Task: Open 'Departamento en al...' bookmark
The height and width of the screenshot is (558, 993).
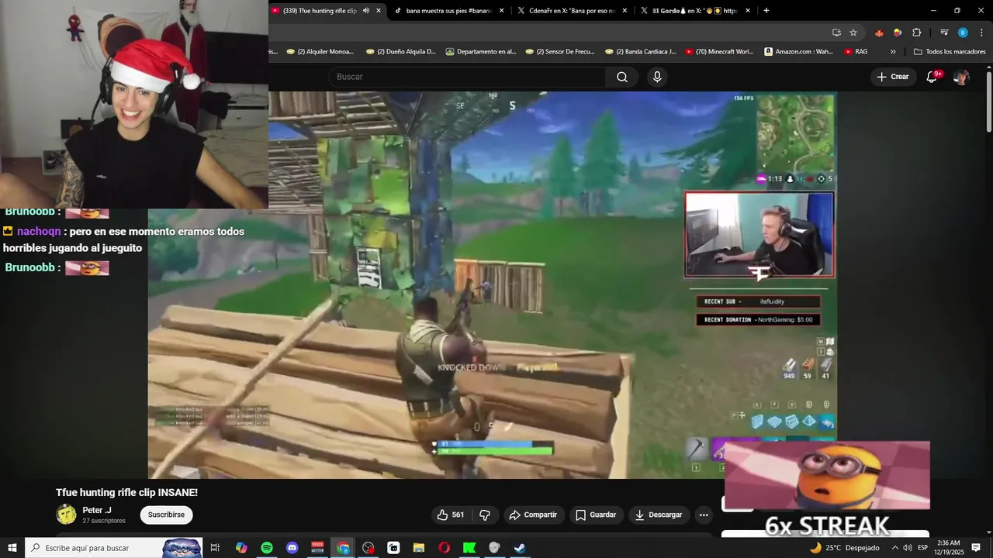Action: point(480,52)
